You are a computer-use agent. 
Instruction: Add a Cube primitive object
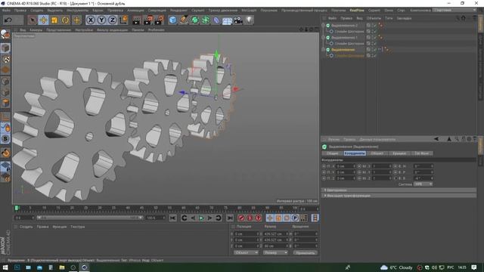pyautogui.click(x=173, y=20)
